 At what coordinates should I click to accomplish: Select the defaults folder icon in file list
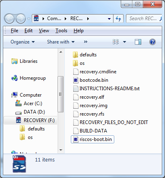click(x=75, y=55)
